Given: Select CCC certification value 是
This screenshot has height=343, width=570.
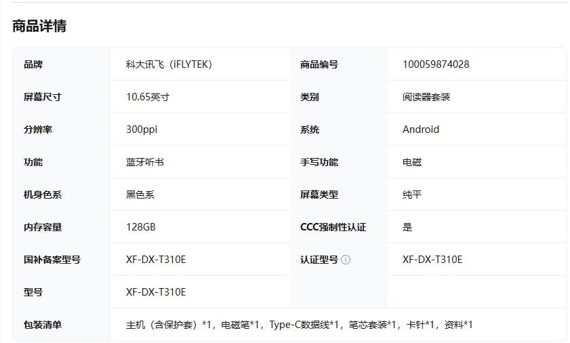Looking at the screenshot, I should click(407, 227).
